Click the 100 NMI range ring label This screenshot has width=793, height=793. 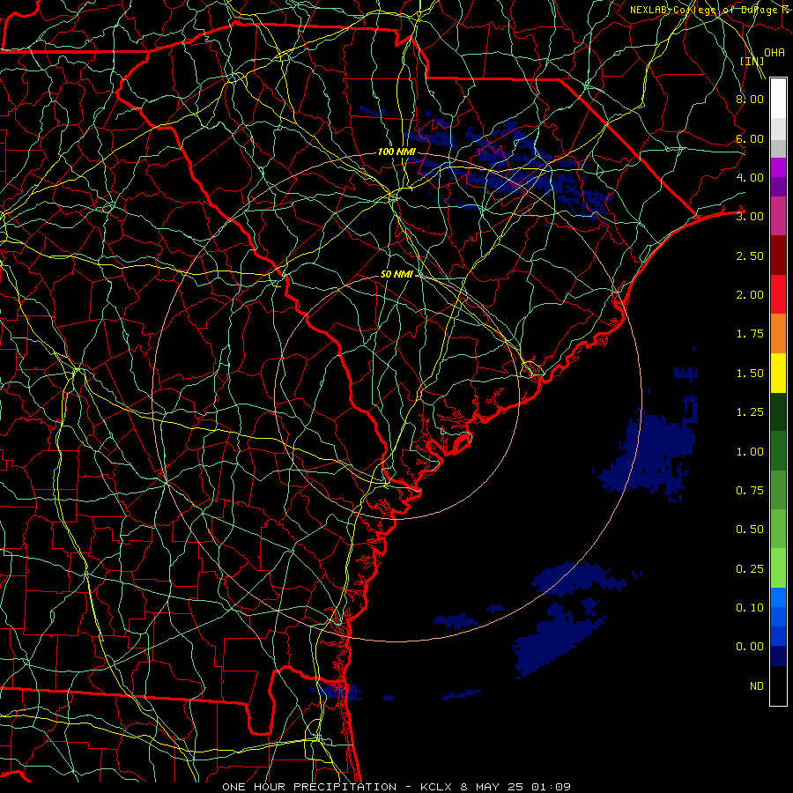(x=396, y=152)
